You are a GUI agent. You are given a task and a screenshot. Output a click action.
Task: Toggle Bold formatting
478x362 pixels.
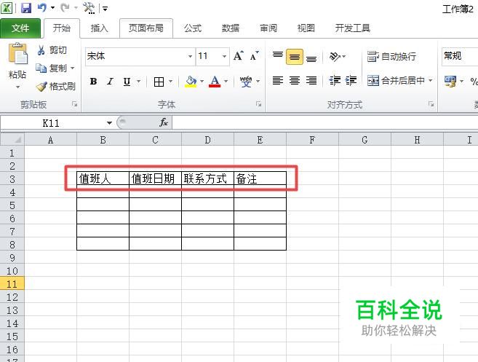94,82
